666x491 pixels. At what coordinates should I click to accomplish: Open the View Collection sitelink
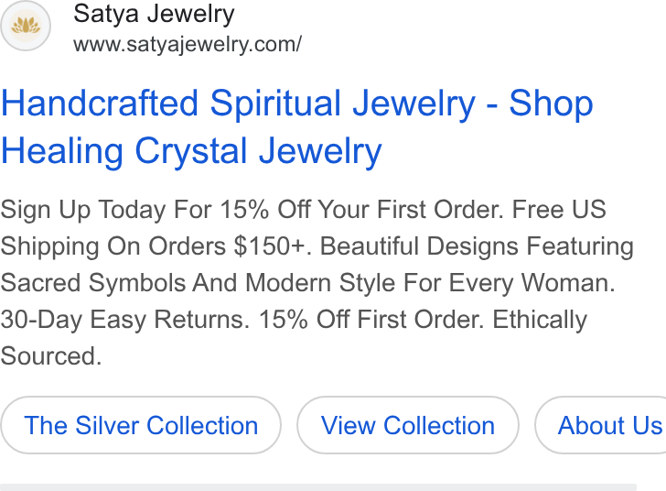click(408, 425)
